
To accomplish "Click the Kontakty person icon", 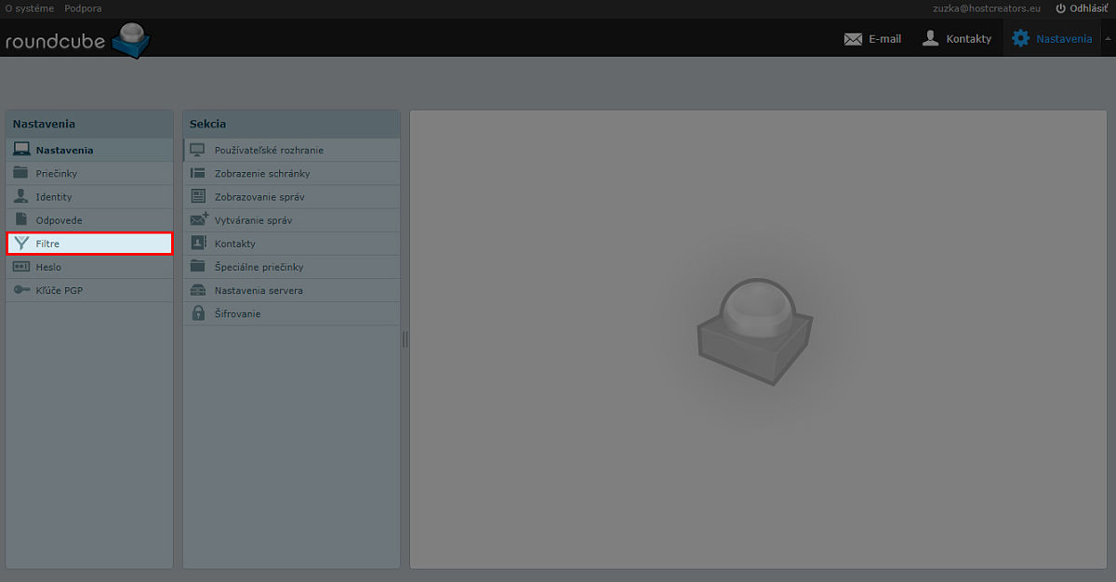I will (x=930, y=38).
